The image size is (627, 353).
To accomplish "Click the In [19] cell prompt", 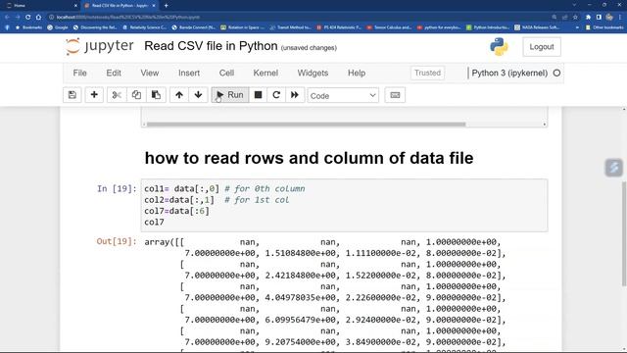I will [117, 188].
